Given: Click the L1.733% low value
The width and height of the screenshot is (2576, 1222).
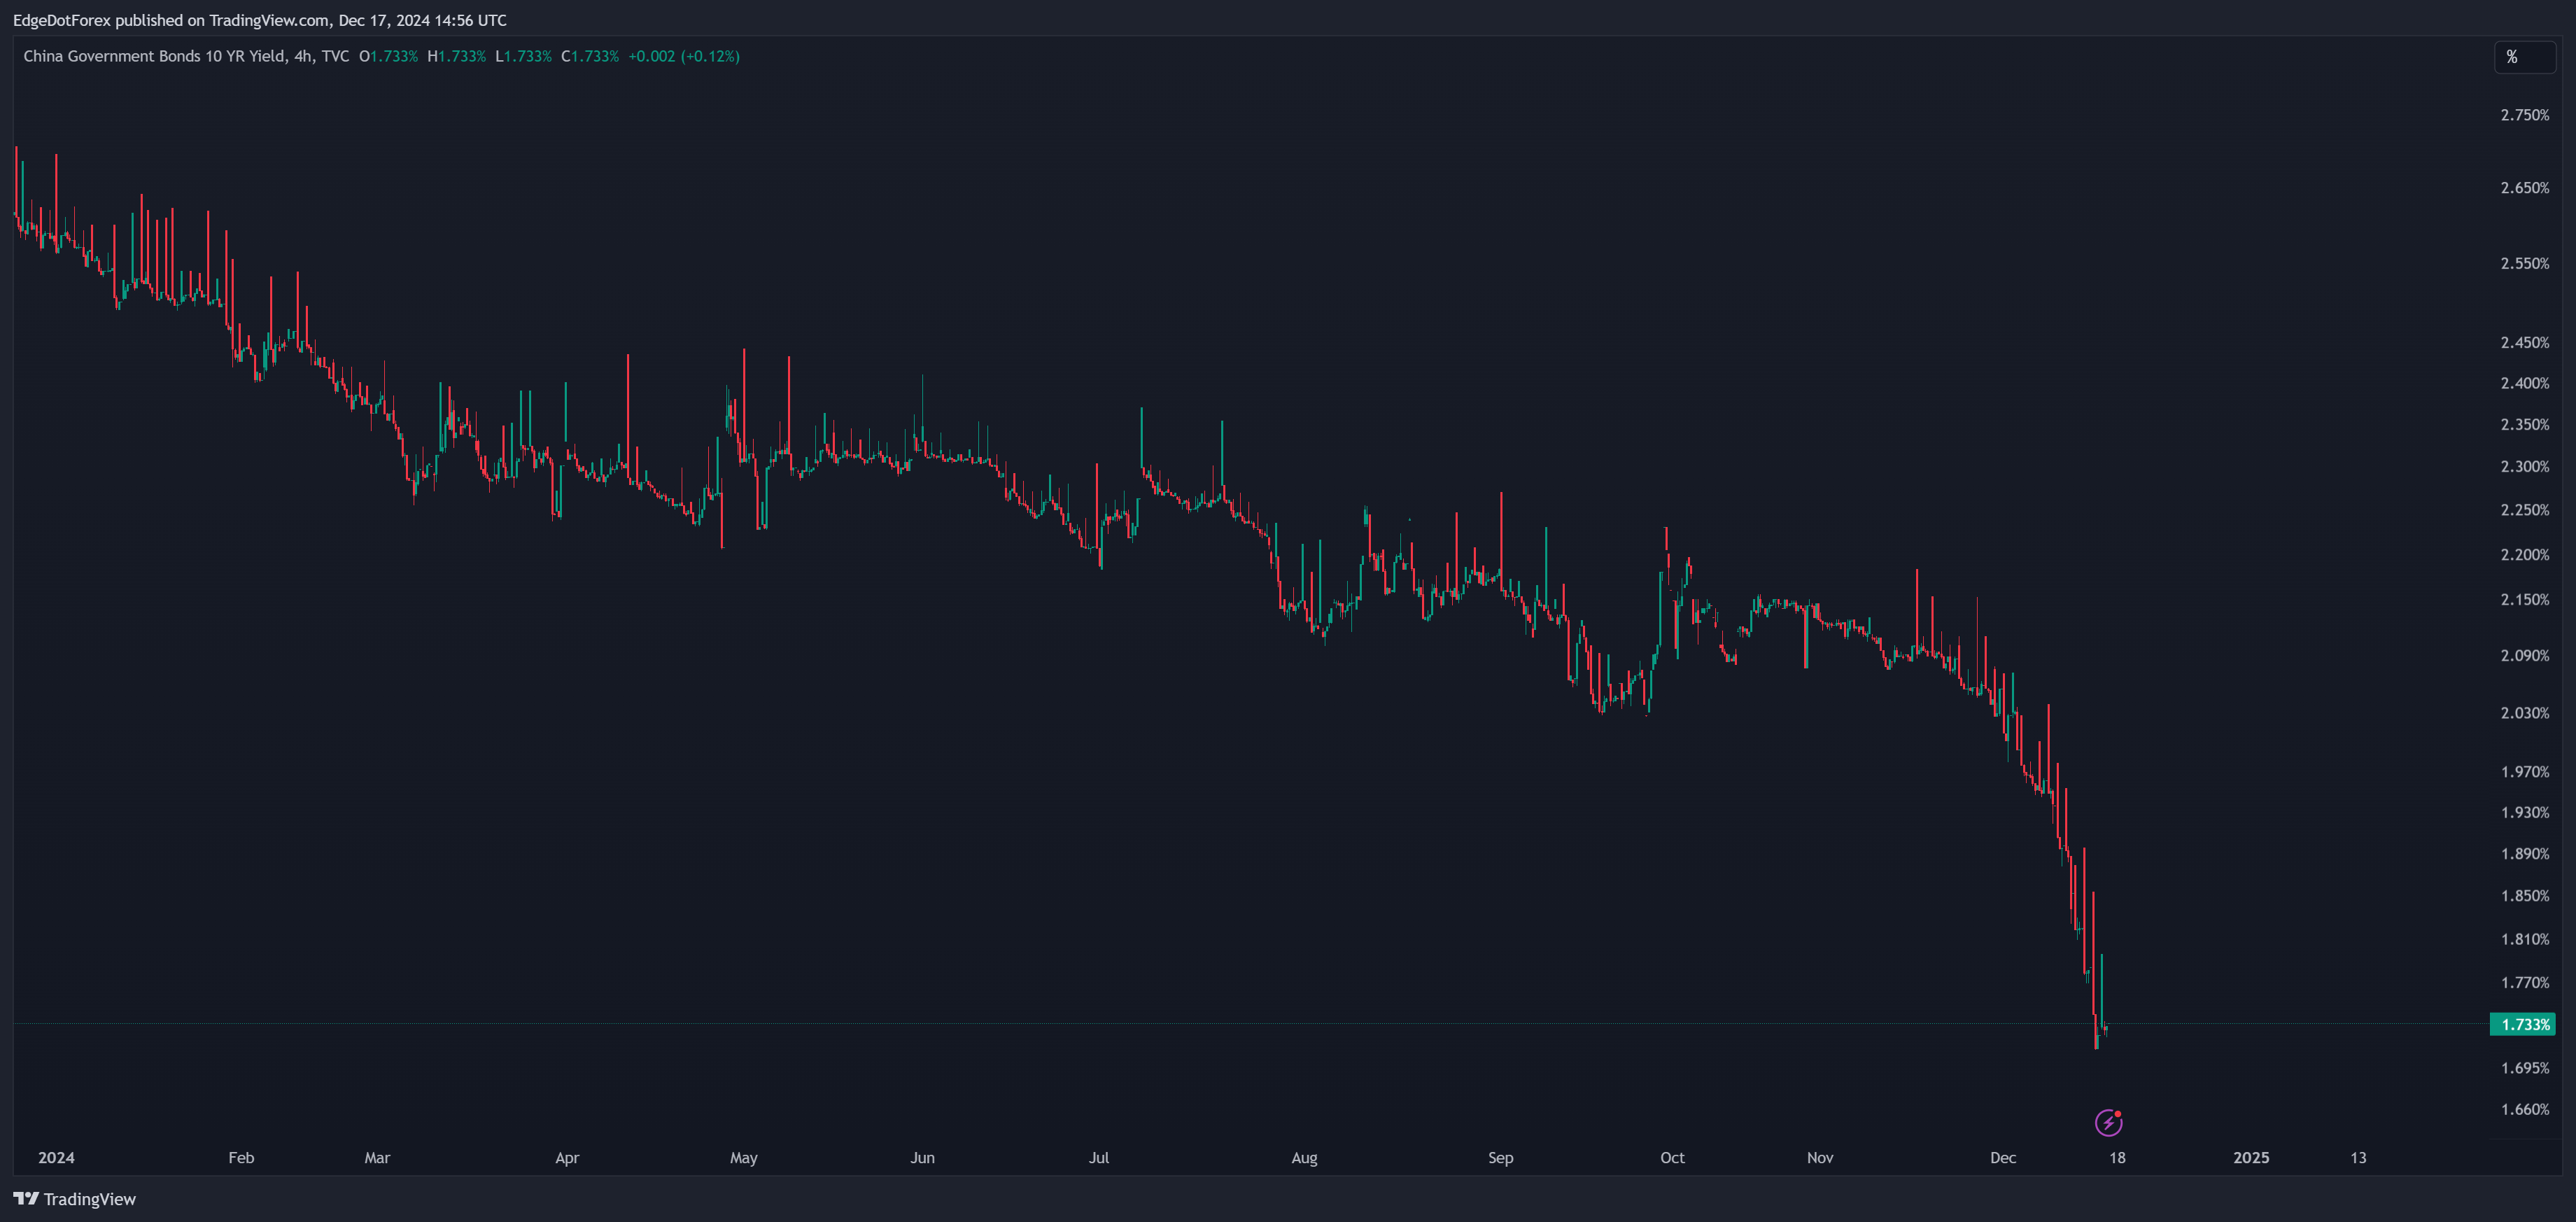Looking at the screenshot, I should pos(523,56).
